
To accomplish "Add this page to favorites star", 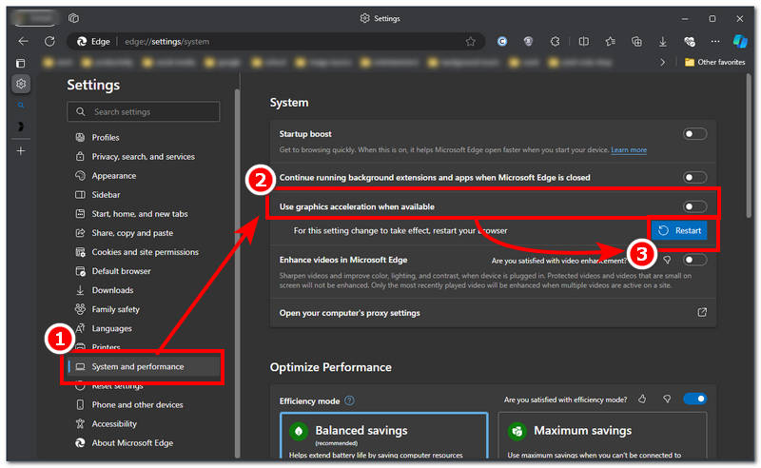I will pyautogui.click(x=470, y=42).
